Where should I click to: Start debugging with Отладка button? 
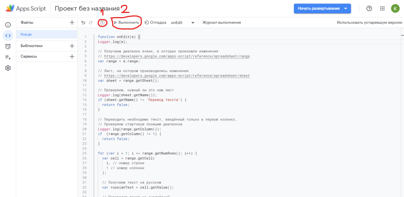155,23
